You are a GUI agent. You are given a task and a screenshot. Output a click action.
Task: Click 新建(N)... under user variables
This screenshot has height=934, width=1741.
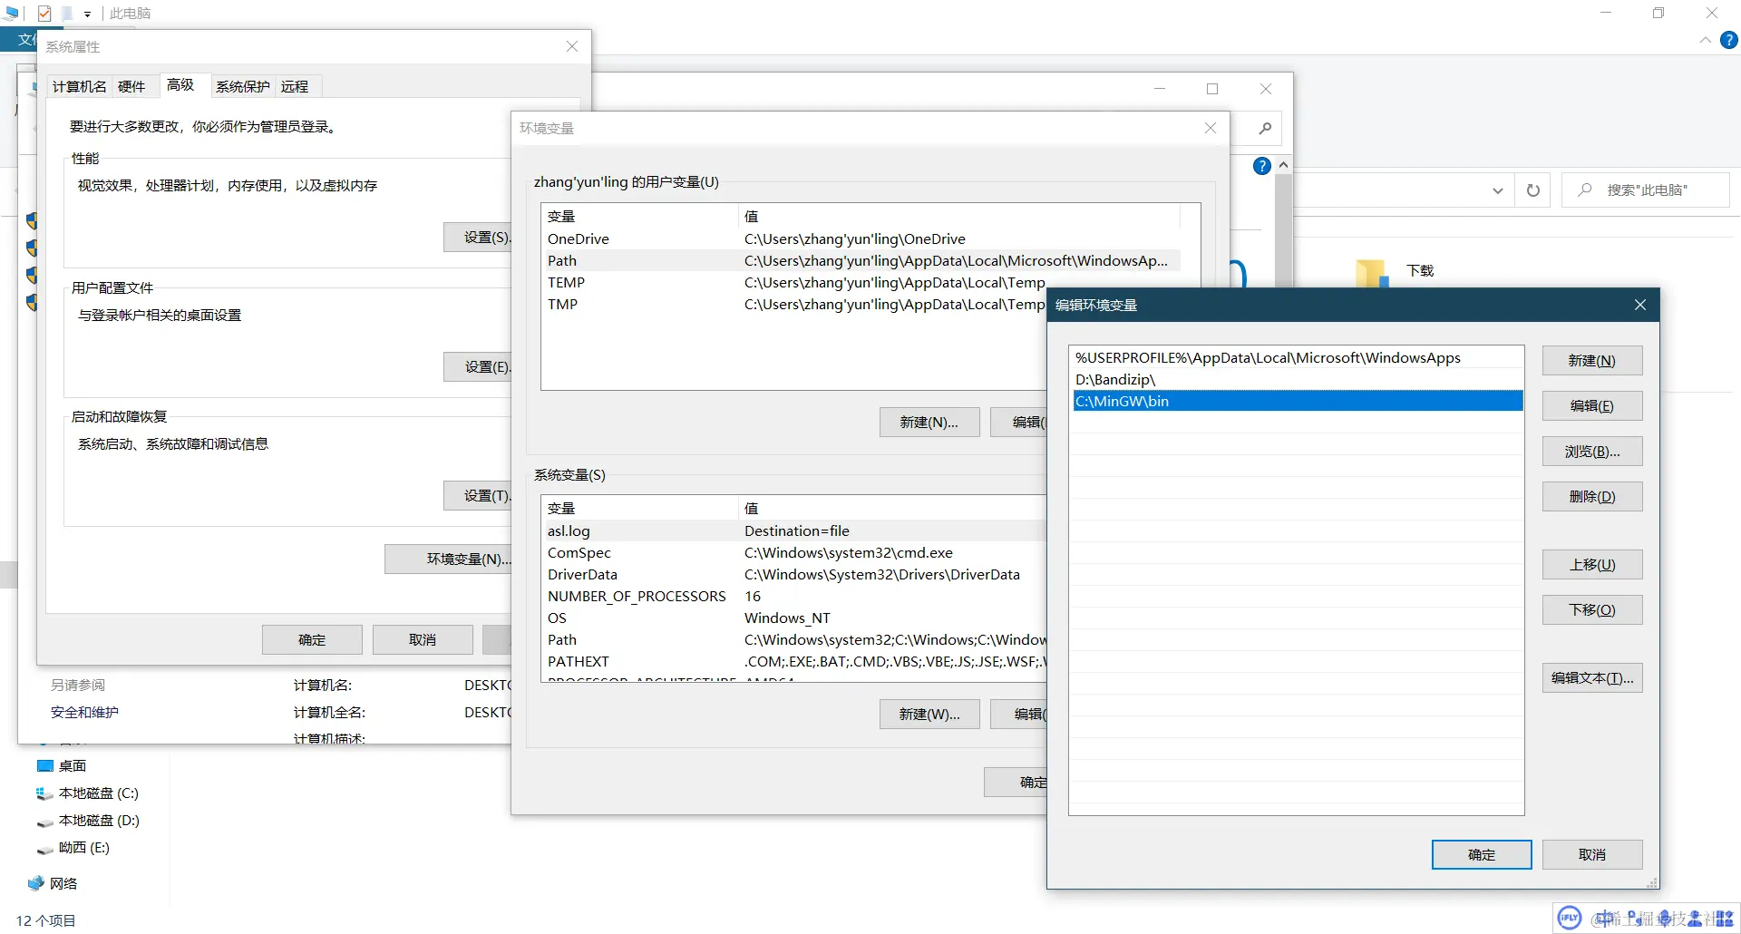929,422
